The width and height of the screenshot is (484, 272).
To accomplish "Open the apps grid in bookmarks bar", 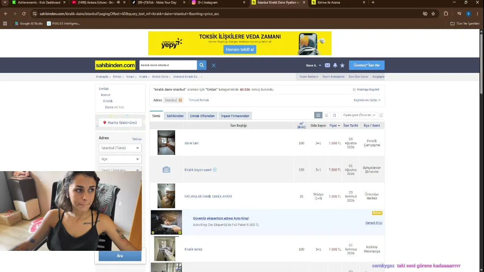I will click(x=5, y=23).
